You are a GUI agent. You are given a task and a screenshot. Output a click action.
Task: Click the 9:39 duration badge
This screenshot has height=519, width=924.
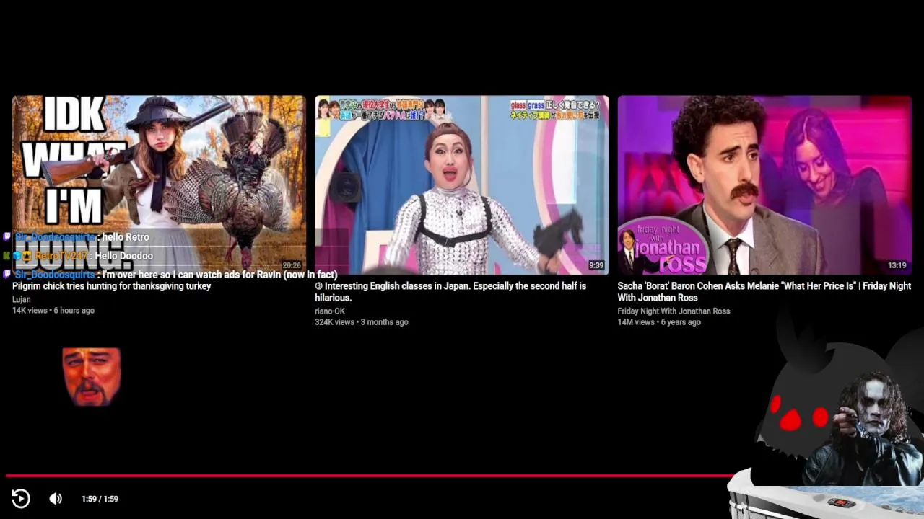coord(596,266)
